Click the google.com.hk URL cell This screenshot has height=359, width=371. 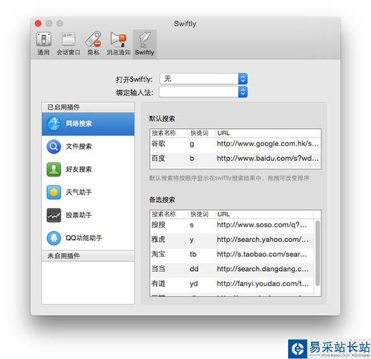(x=268, y=144)
